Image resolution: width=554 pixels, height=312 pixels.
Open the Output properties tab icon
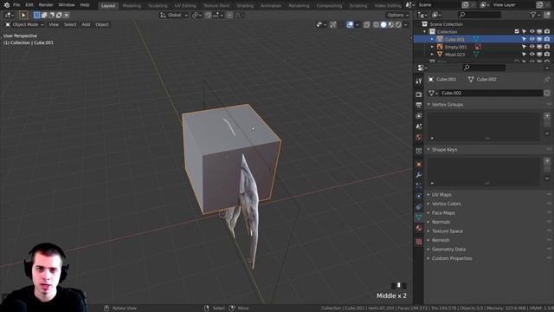pos(419,105)
